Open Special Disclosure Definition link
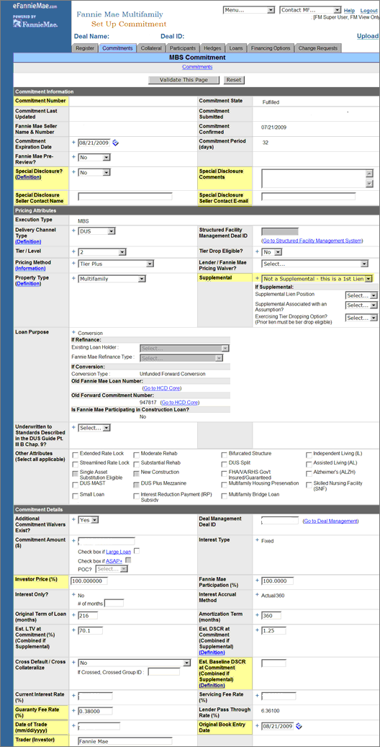 [x=28, y=176]
